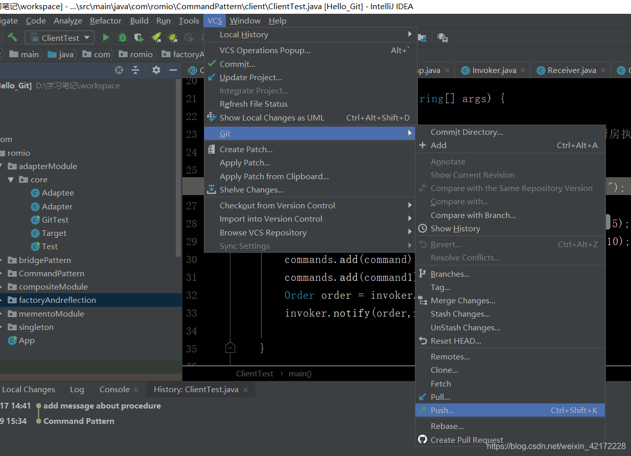Switch to the Log tab
Image resolution: width=631 pixels, height=456 pixels.
tap(77, 390)
